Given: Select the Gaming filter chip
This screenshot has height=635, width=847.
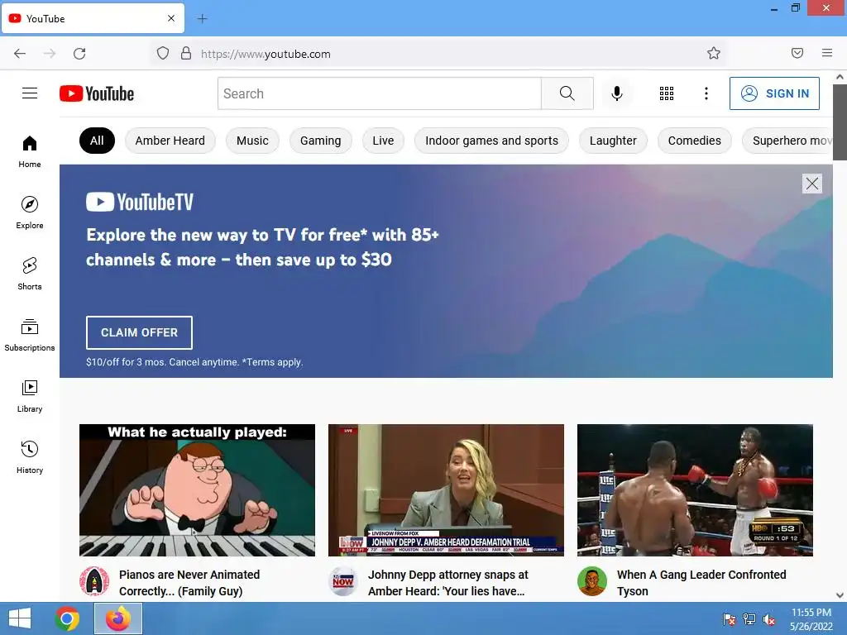Looking at the screenshot, I should (x=320, y=141).
